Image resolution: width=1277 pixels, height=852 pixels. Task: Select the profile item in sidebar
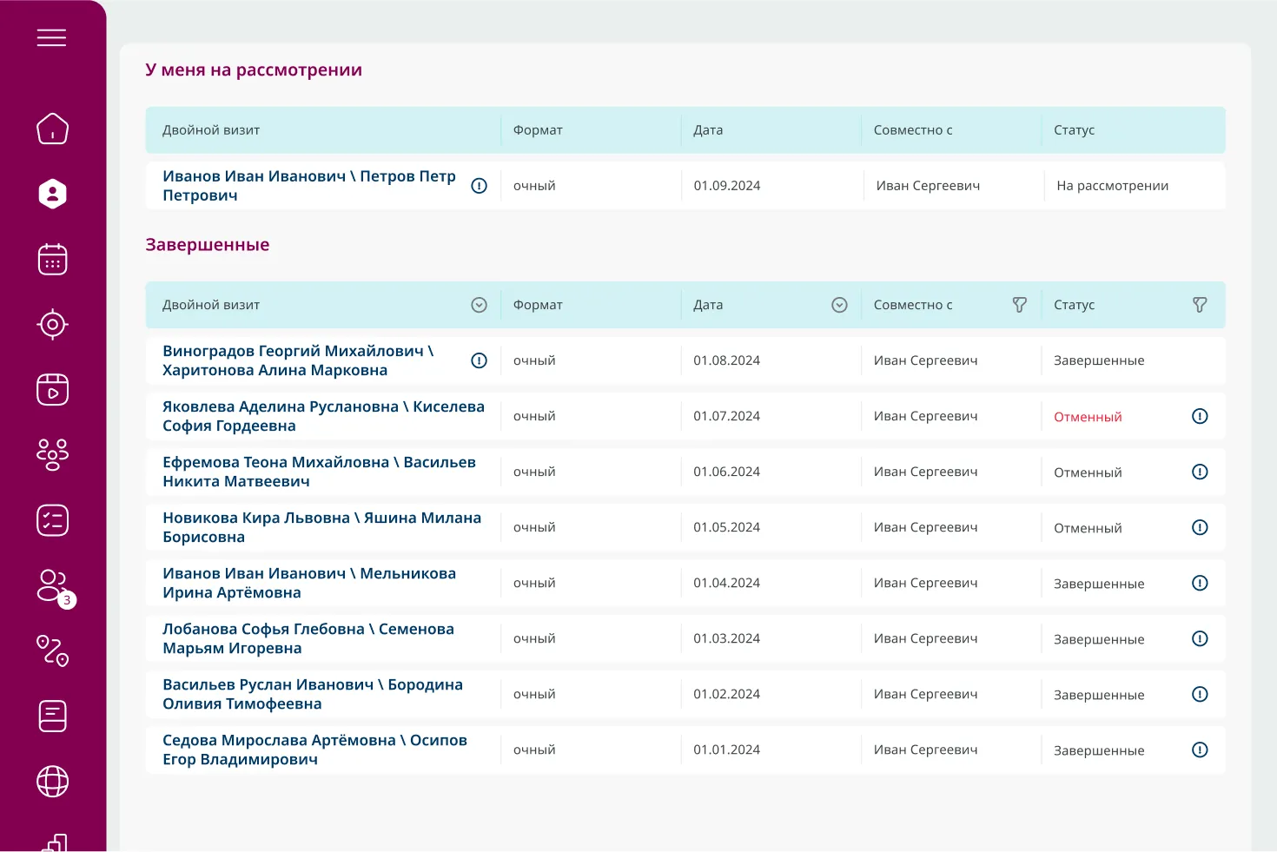coord(52,194)
